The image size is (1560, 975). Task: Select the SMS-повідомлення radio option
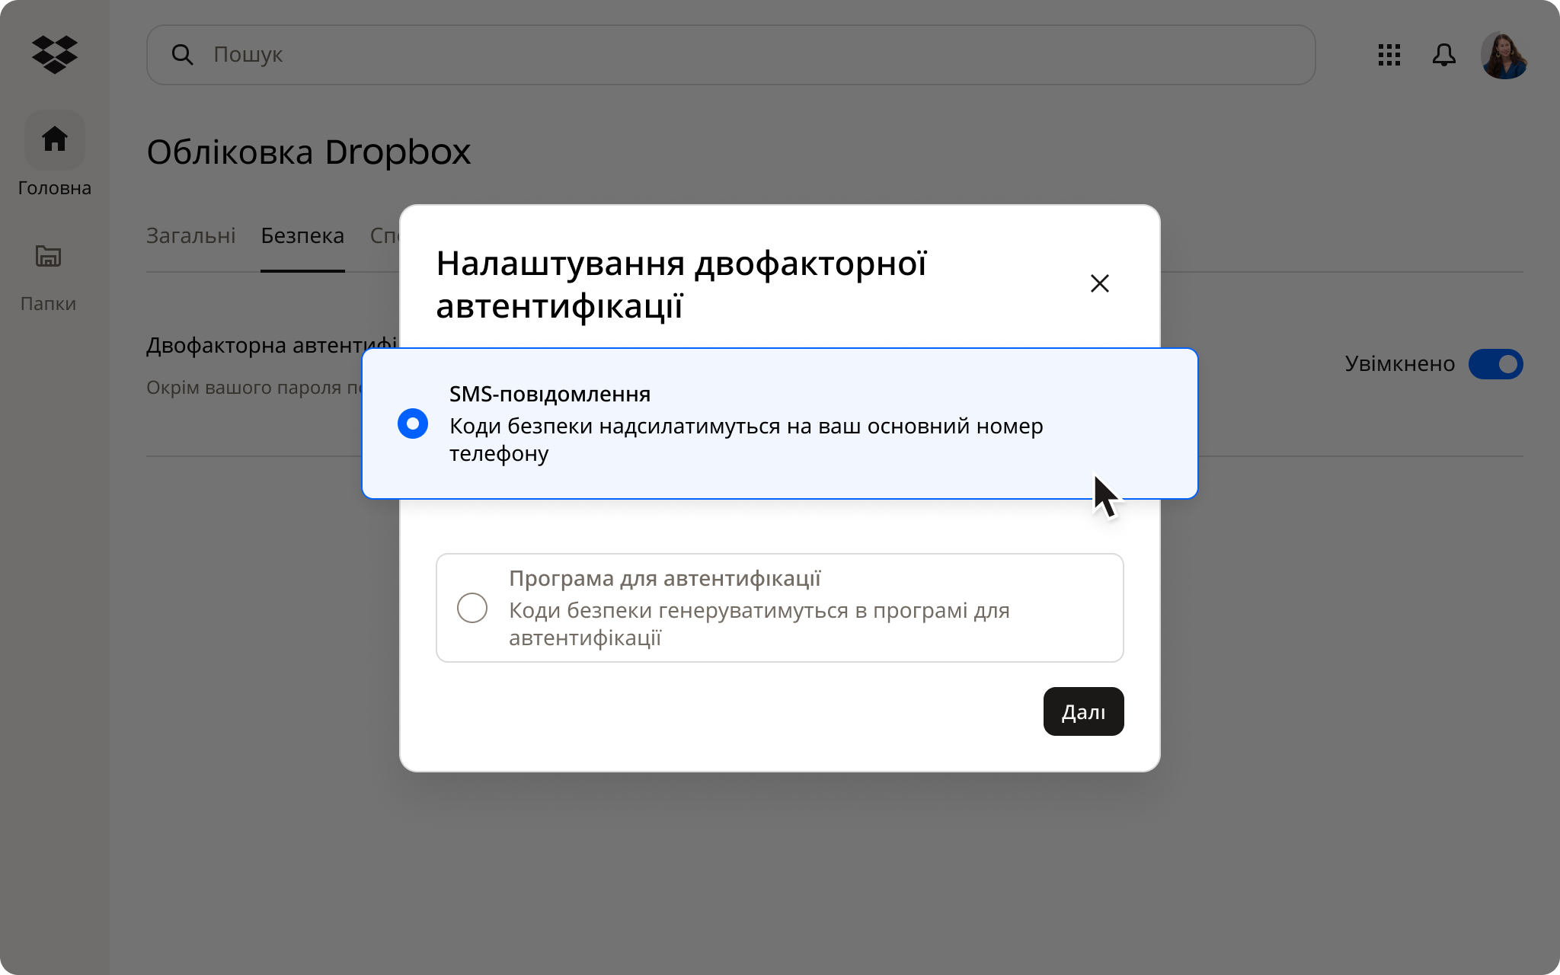[413, 424]
